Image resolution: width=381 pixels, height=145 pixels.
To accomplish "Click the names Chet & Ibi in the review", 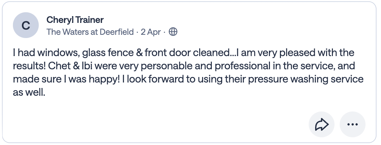I will click(70, 66).
